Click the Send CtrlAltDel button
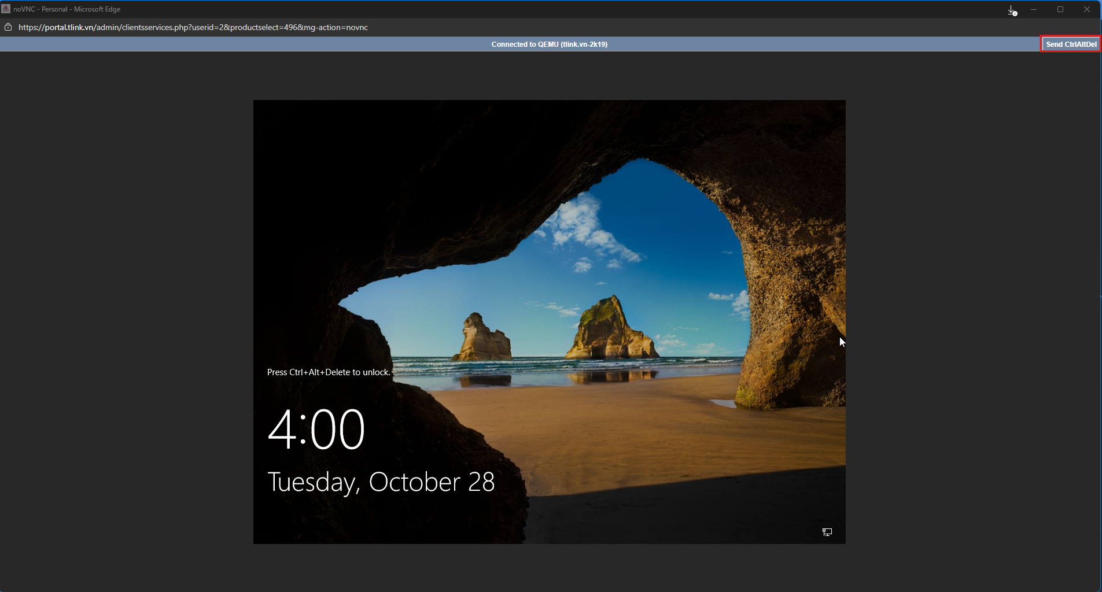 1071,44
